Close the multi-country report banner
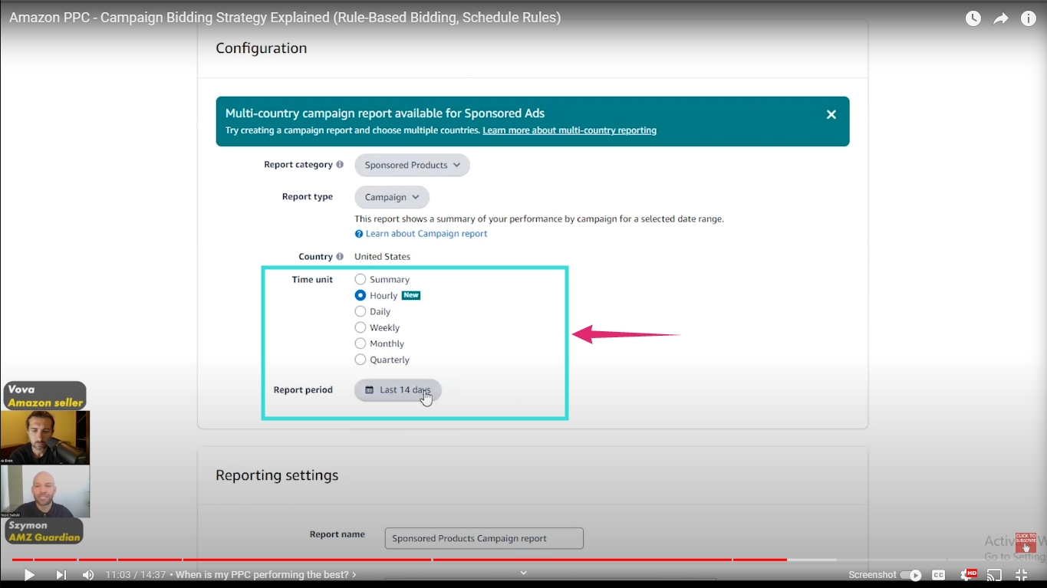The image size is (1047, 588). tap(831, 114)
